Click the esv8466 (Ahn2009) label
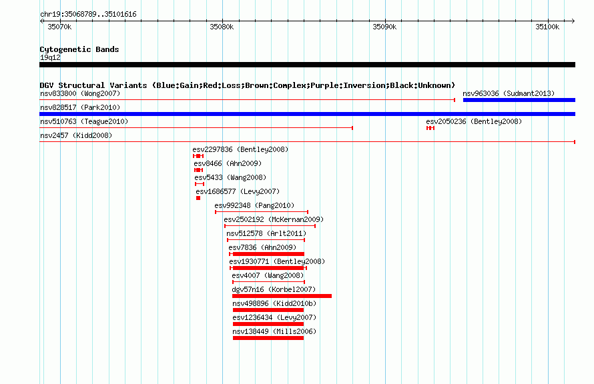Screen dimensions: 594x384 [x=228, y=163]
